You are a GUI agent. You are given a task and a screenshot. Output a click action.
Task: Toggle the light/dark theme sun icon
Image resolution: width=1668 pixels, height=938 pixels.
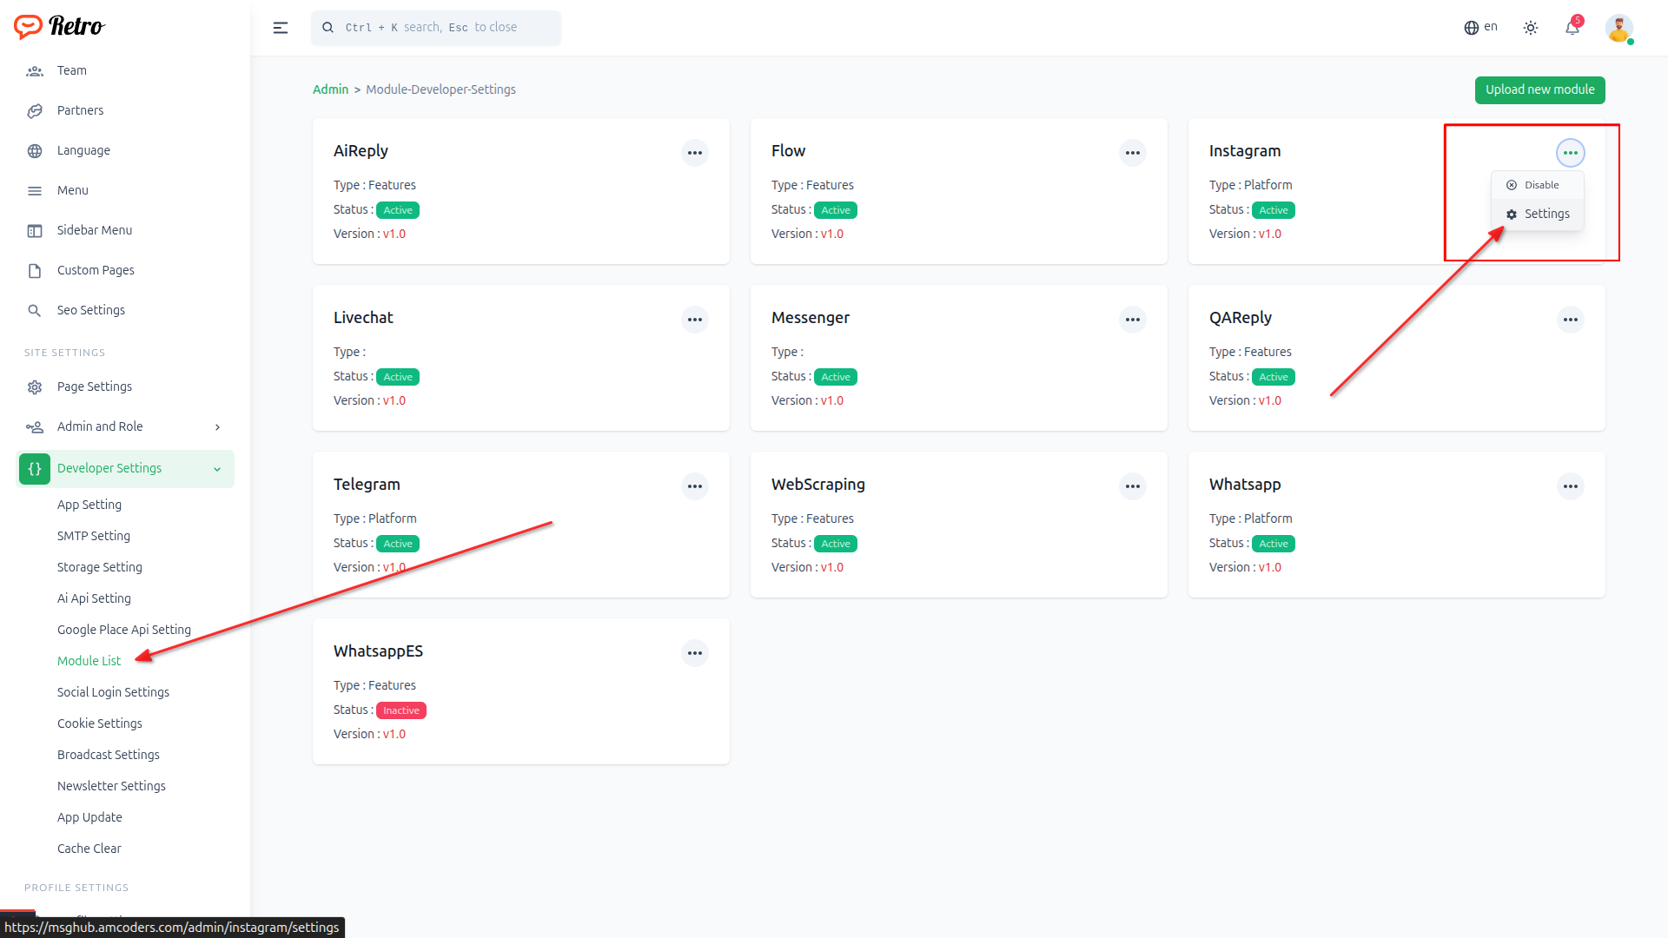pos(1531,28)
